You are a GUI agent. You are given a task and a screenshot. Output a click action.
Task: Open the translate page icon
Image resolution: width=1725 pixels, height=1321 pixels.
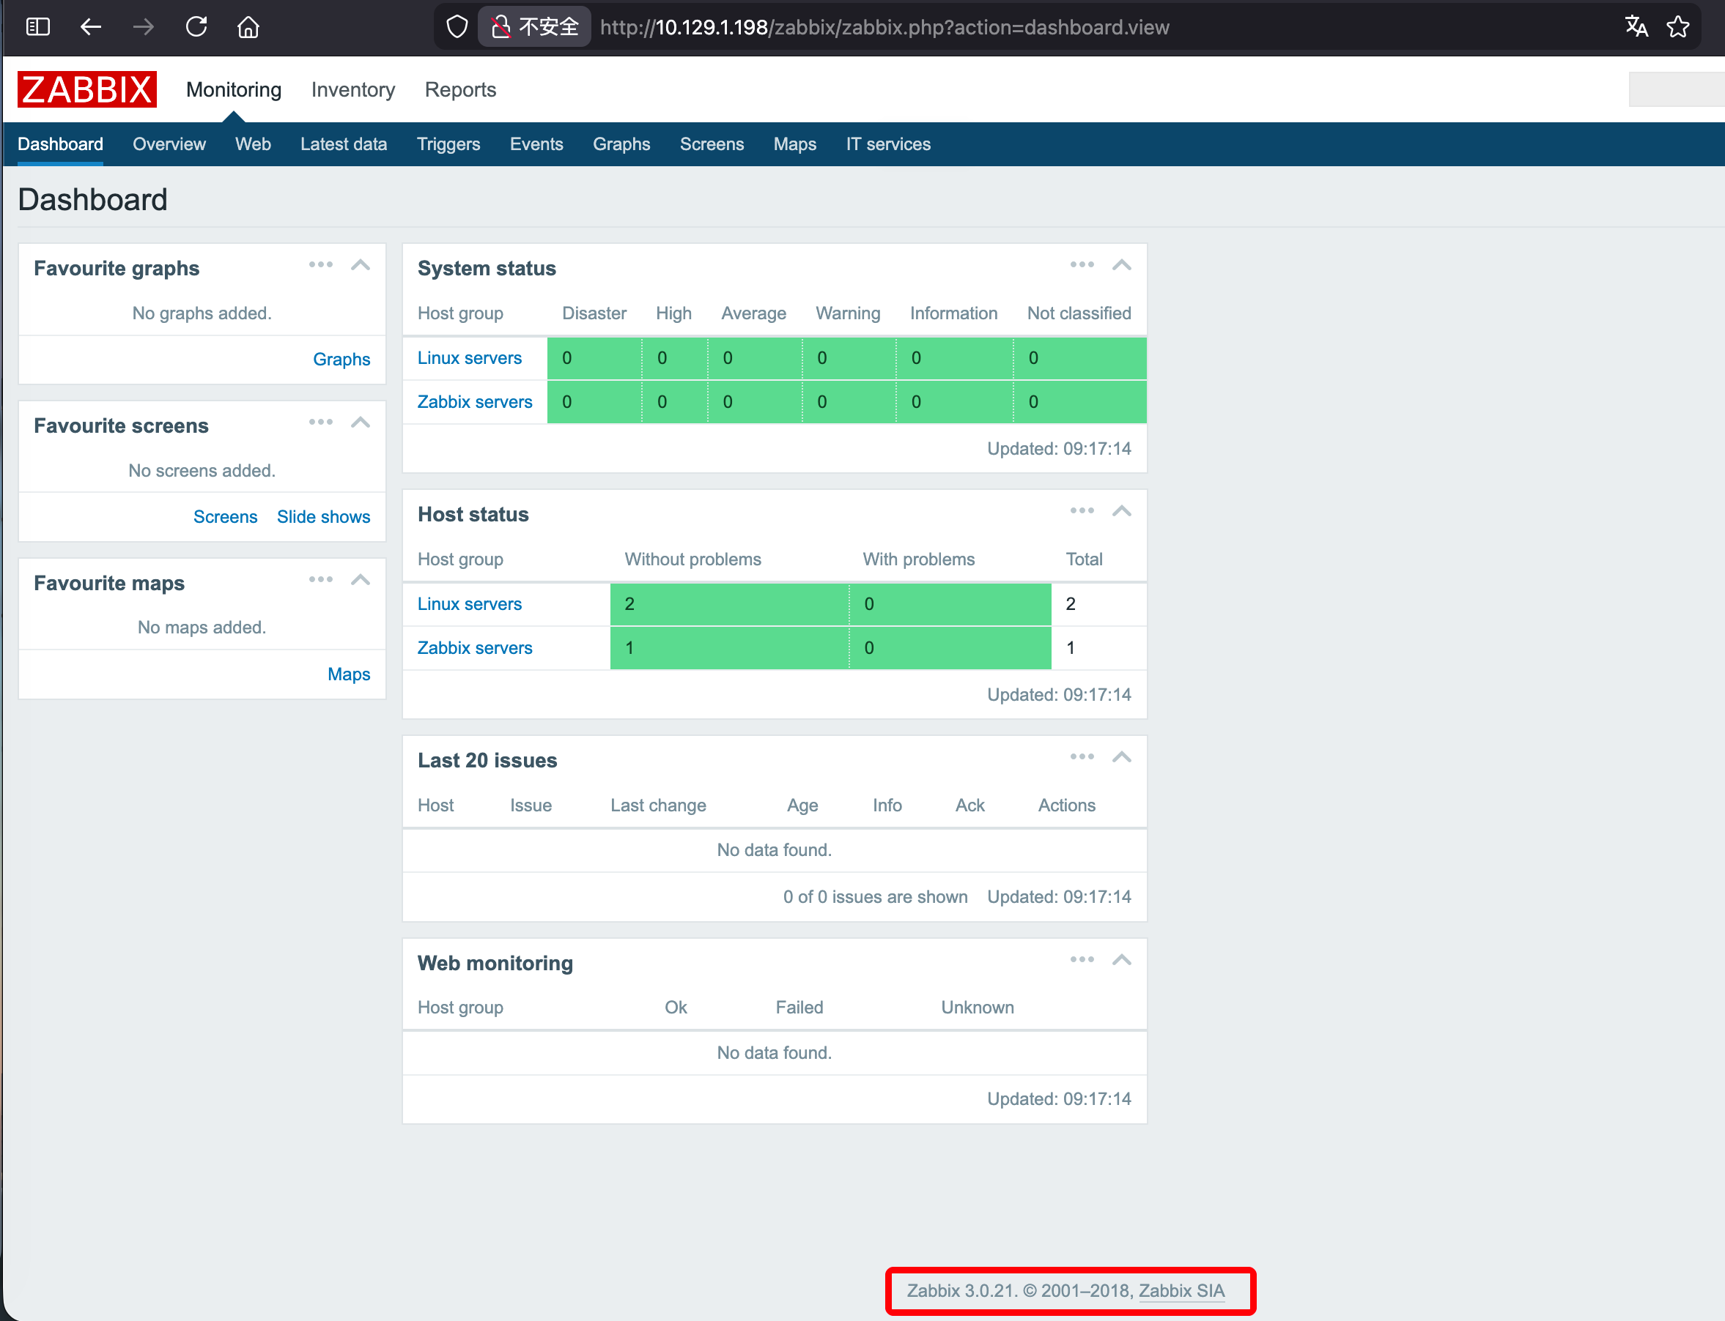1636,27
